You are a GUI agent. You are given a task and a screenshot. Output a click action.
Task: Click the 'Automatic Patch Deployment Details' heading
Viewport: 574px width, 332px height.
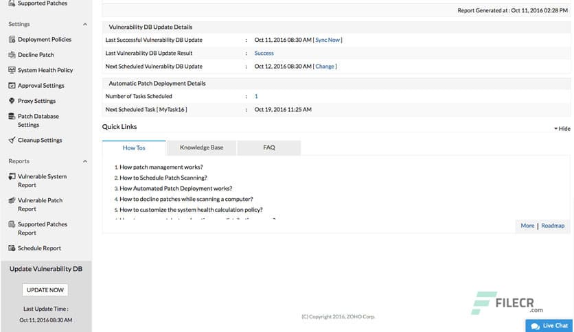(157, 84)
